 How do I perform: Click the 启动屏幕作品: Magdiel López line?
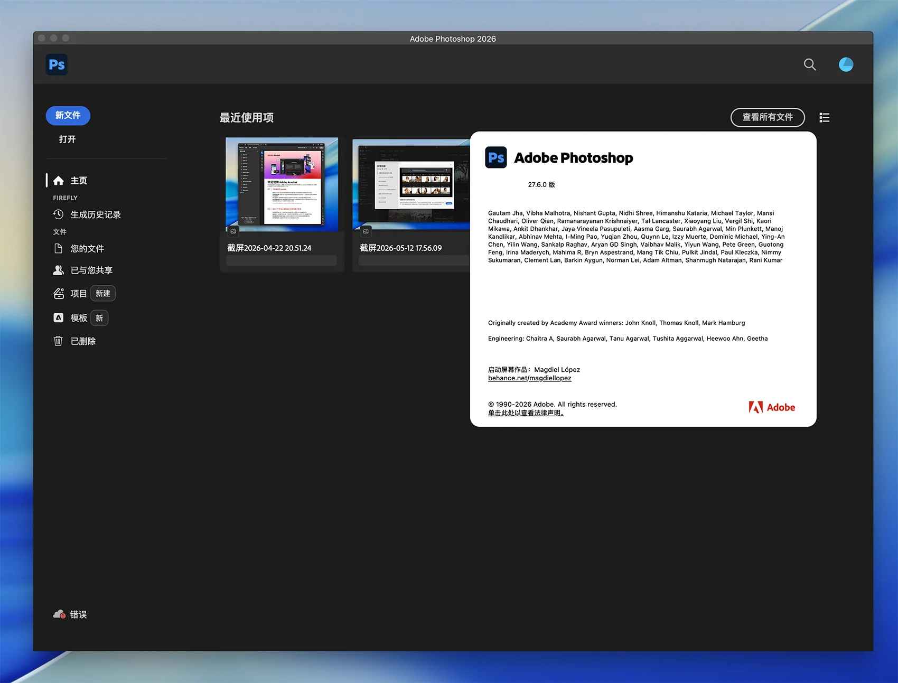534,370
